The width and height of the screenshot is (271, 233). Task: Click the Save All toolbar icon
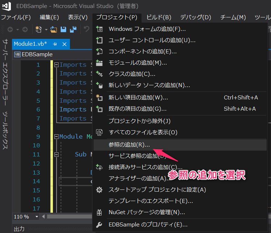pos(73,29)
